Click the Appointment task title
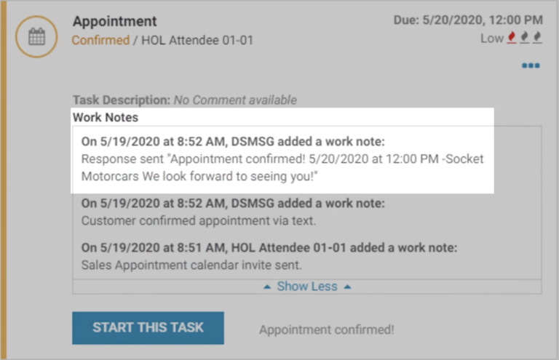Viewport: 559px width, 360px height. (x=114, y=22)
